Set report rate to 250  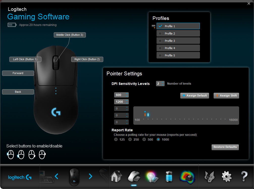click(130, 139)
